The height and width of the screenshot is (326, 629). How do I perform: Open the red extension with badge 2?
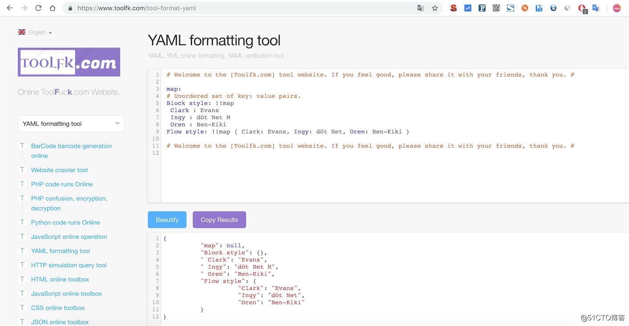pyautogui.click(x=582, y=8)
